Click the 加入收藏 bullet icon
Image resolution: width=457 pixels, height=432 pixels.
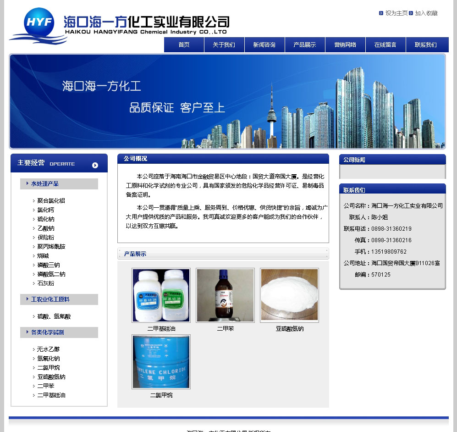(411, 13)
